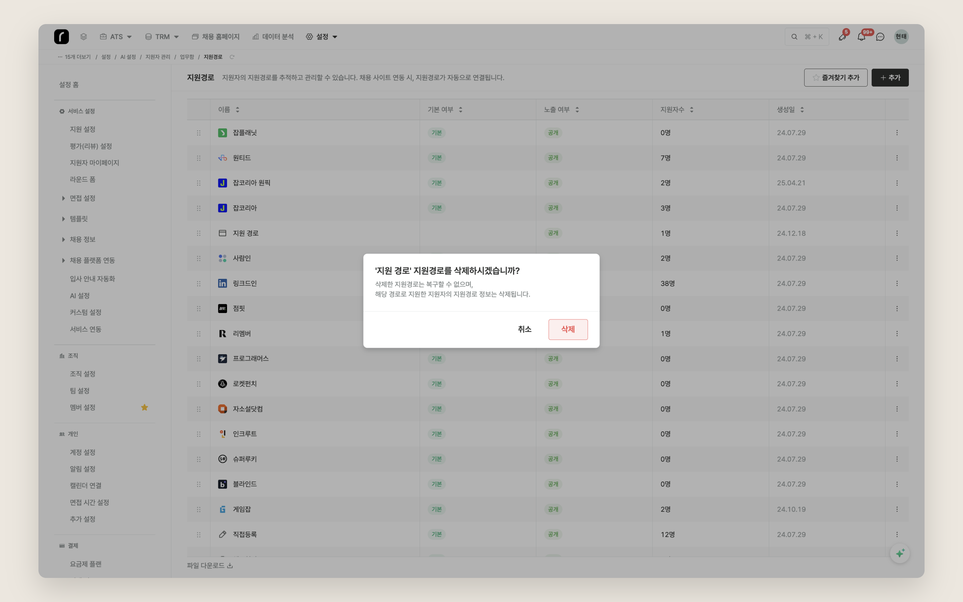Open the more menu for 직접등록 row

(896, 534)
